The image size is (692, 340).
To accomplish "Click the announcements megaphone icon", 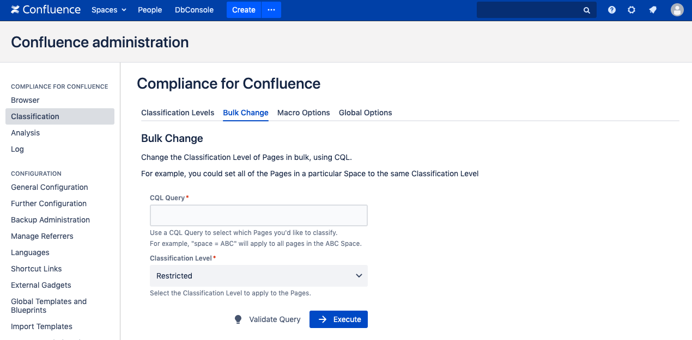I will [653, 10].
